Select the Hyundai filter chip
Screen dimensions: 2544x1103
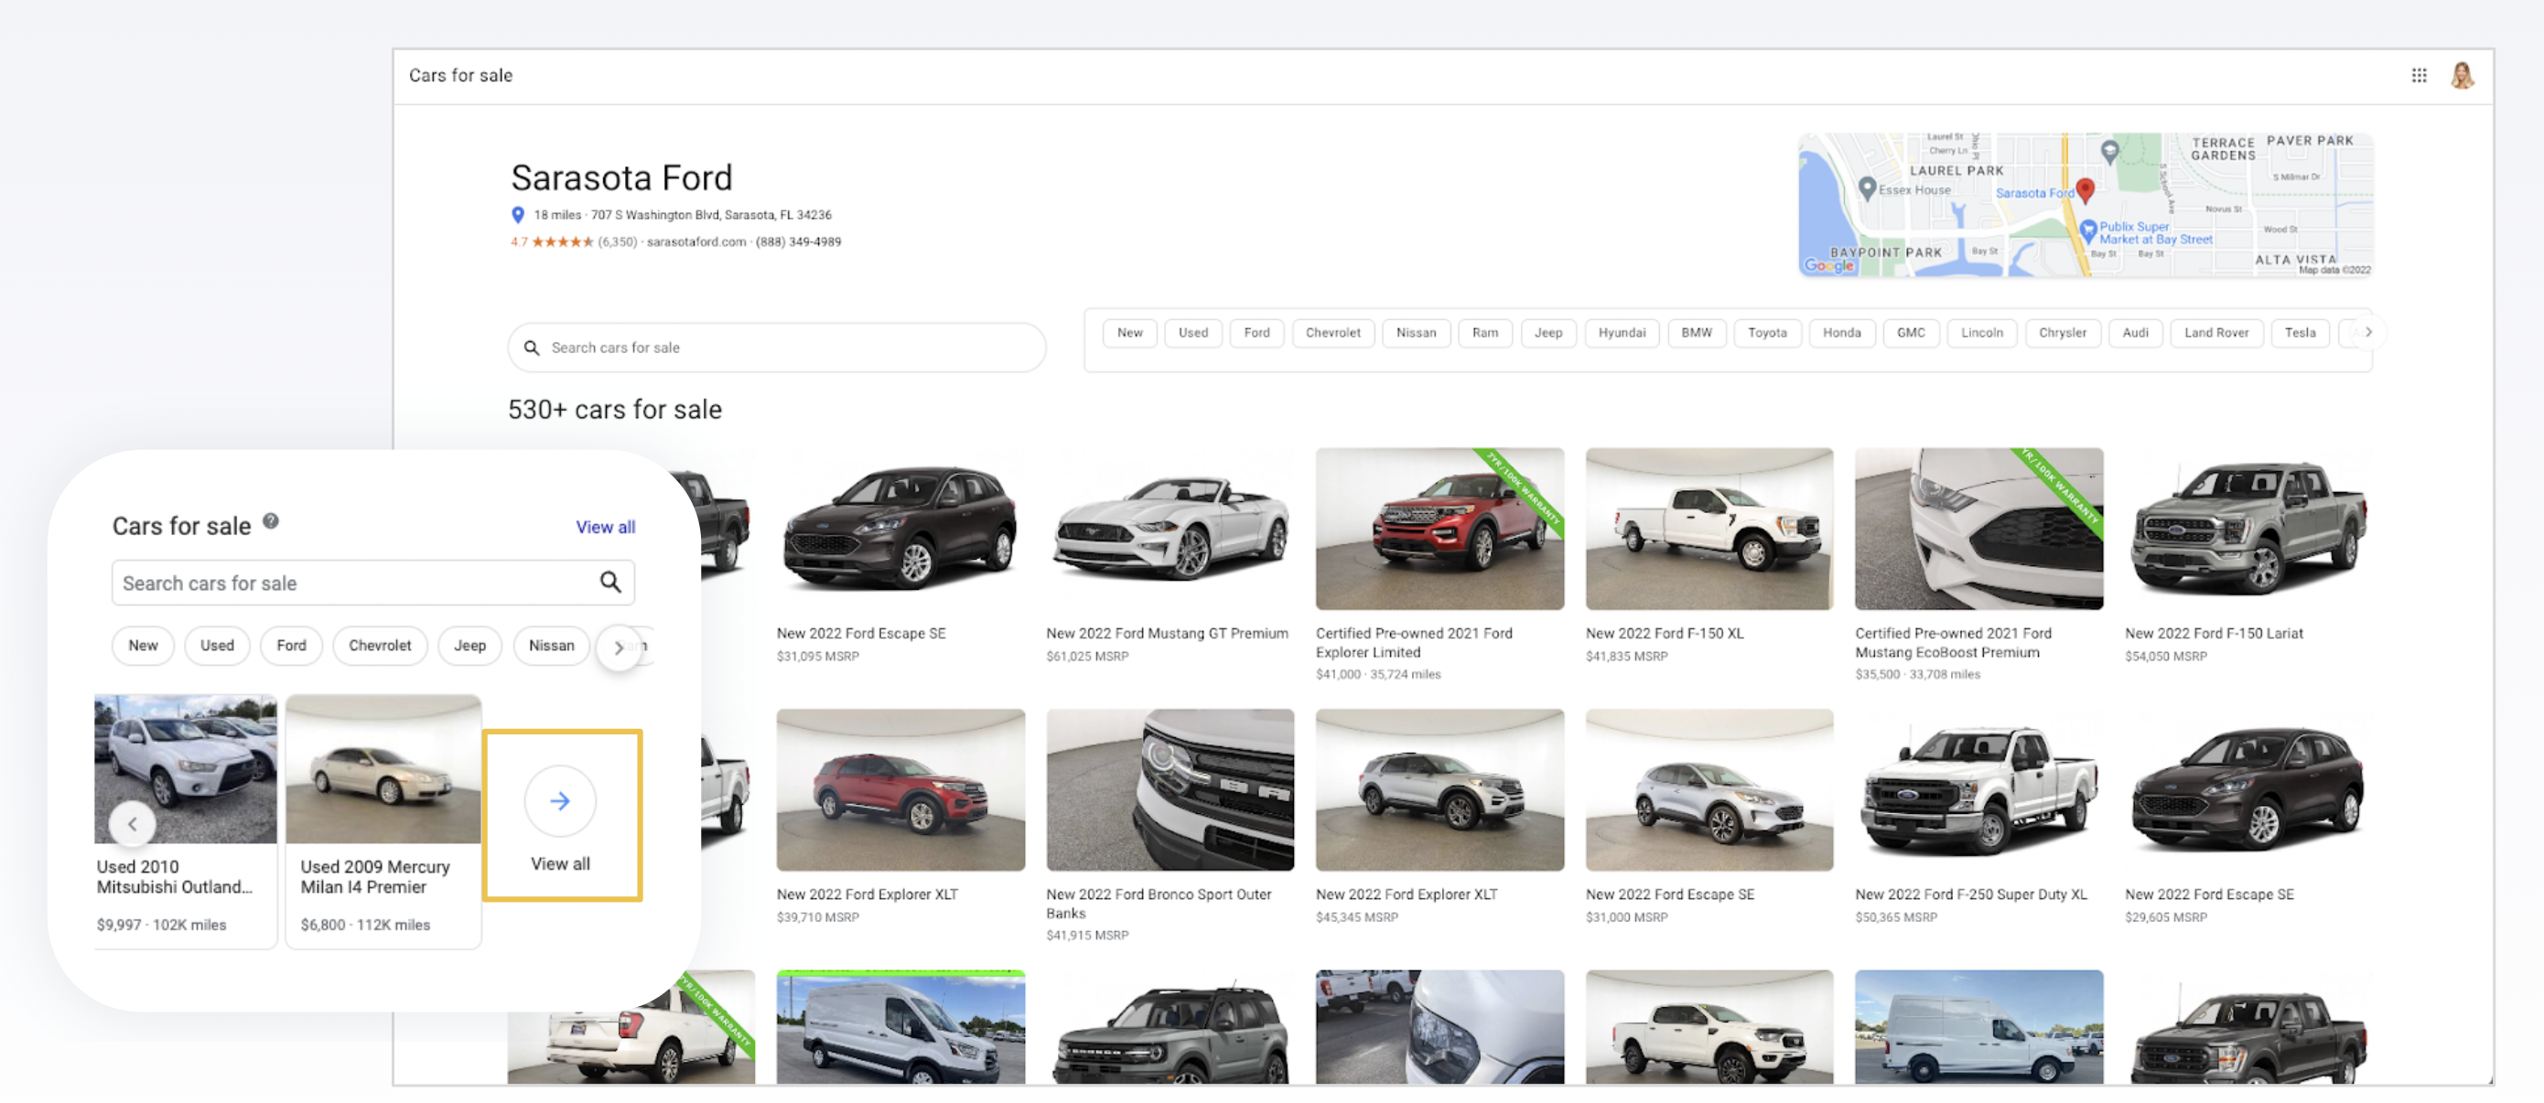point(1622,334)
